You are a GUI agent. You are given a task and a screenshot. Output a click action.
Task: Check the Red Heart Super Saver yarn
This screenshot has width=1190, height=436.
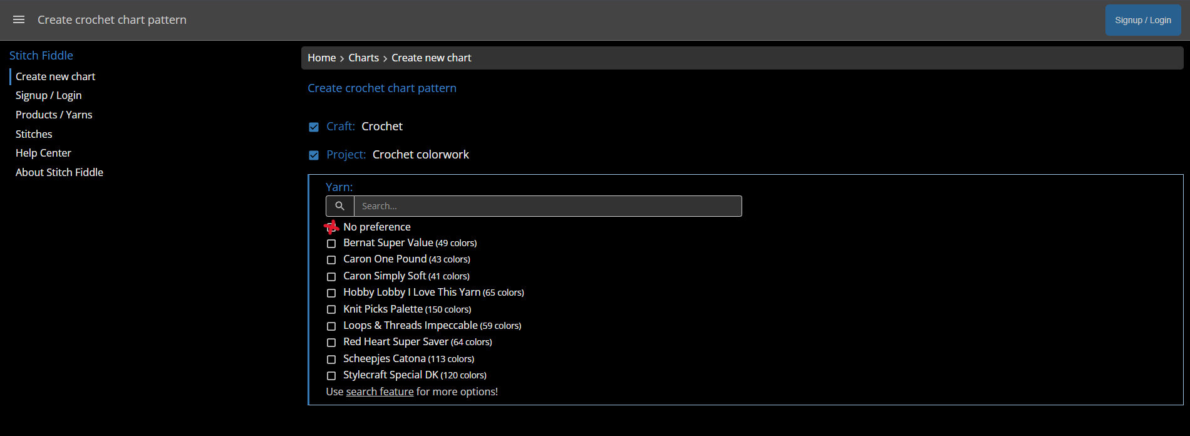(331, 343)
